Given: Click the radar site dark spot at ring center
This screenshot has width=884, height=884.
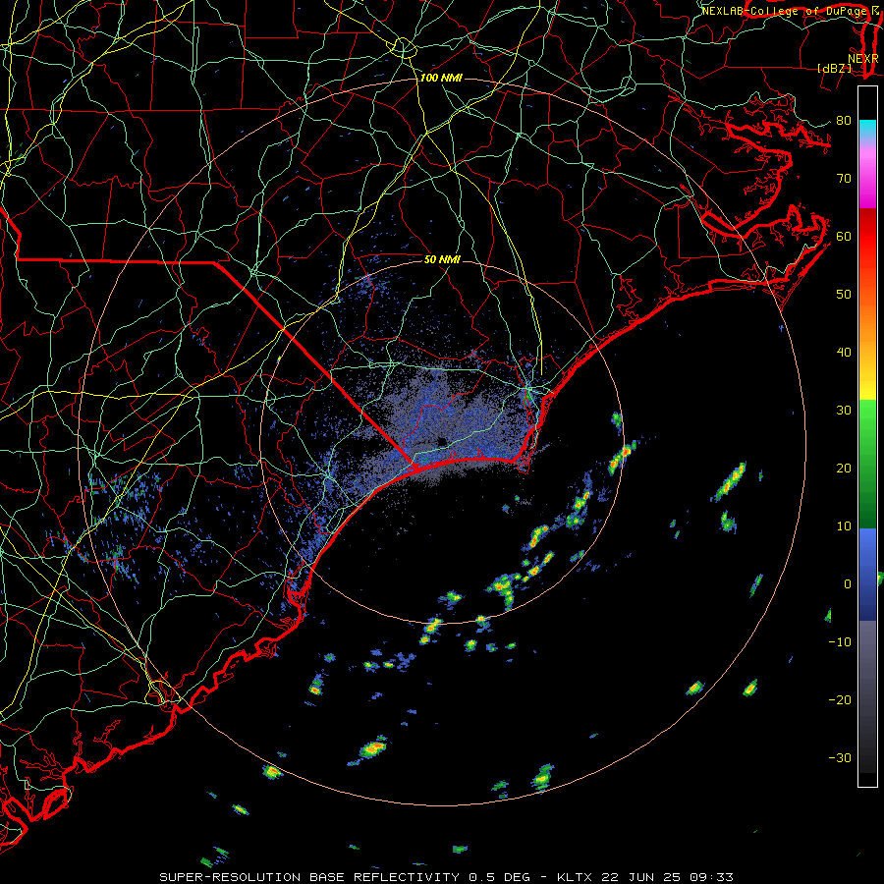Looking at the screenshot, I should pos(442,441).
